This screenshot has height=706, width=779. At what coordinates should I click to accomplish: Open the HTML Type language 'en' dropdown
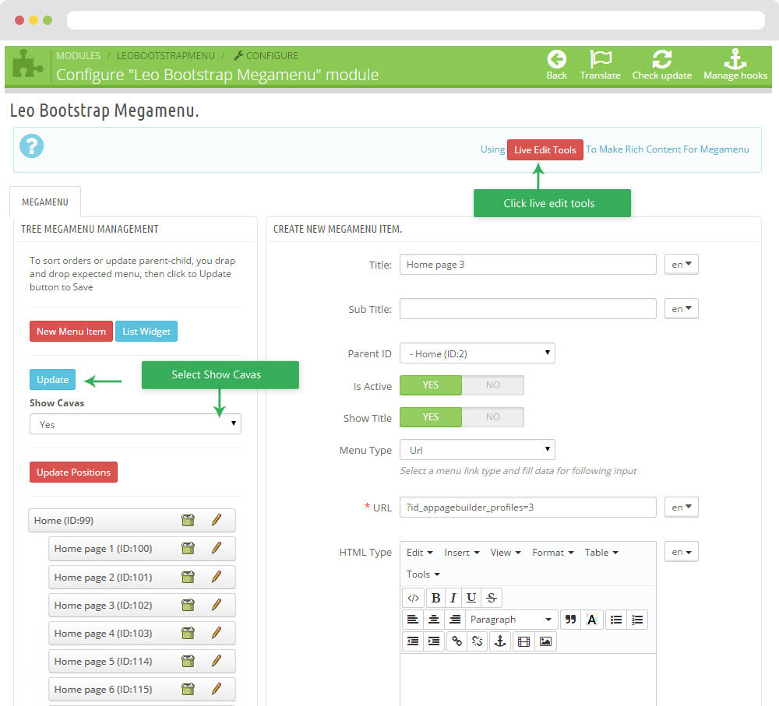[681, 552]
